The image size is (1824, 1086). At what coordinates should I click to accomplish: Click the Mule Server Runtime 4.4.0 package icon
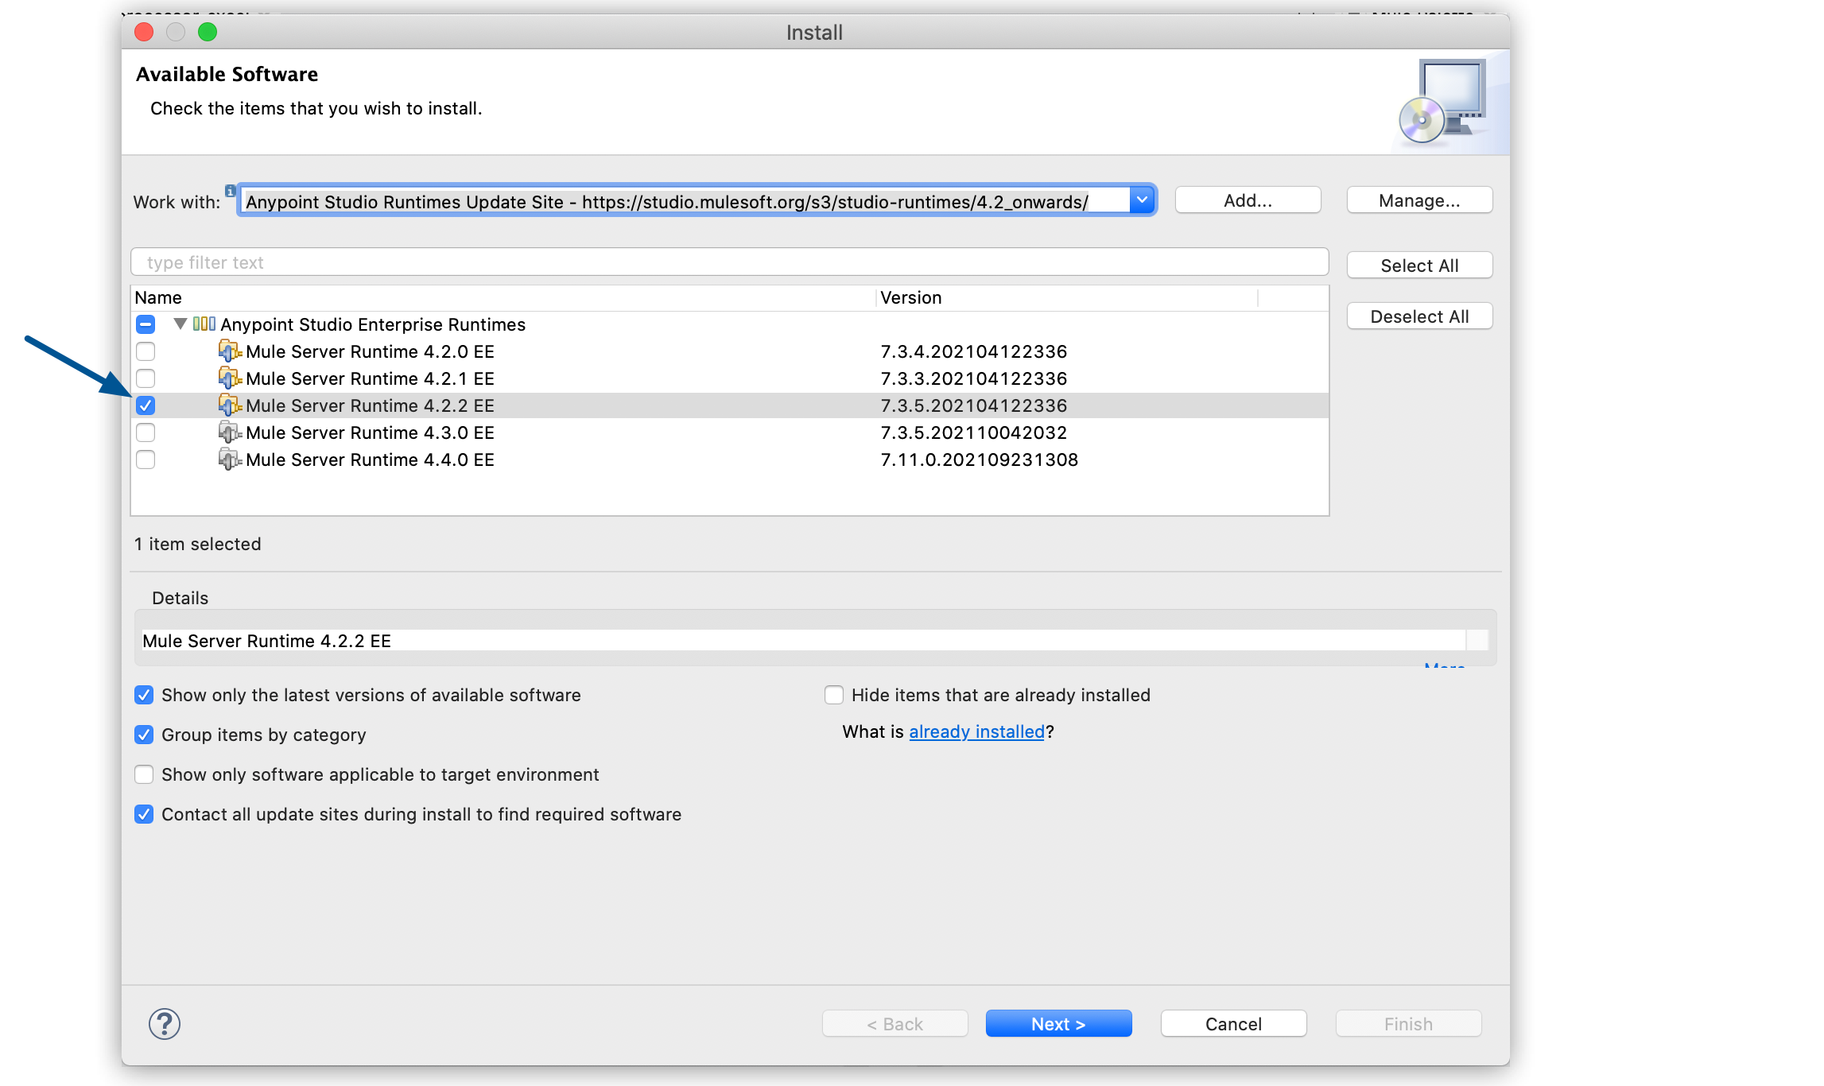(231, 460)
